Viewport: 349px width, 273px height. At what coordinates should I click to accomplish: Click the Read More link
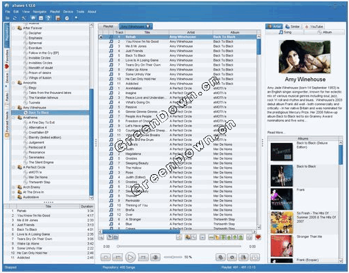click(x=276, y=133)
